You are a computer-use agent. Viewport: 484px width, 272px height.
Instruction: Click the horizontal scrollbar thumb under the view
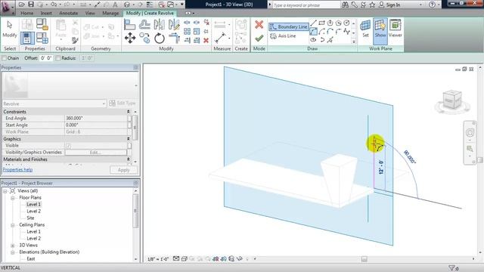tap(365, 259)
